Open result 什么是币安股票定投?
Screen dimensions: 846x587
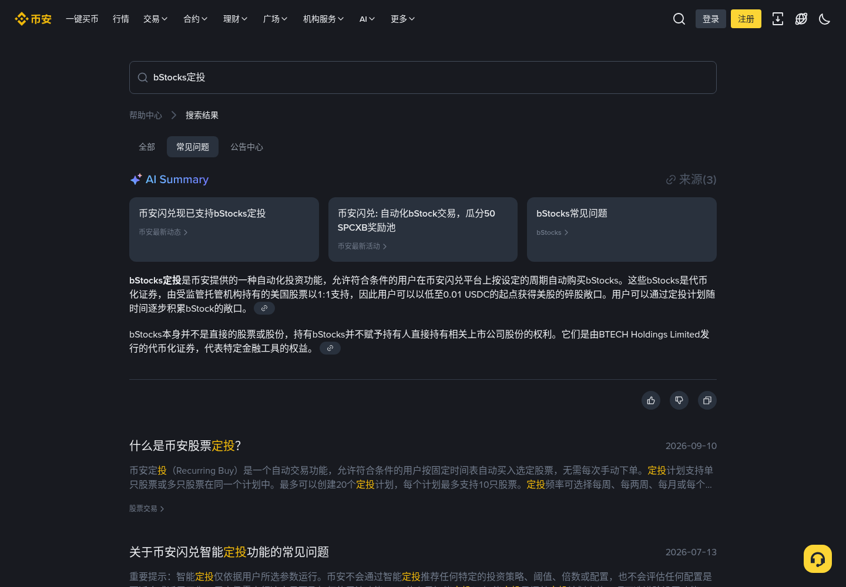(x=185, y=446)
